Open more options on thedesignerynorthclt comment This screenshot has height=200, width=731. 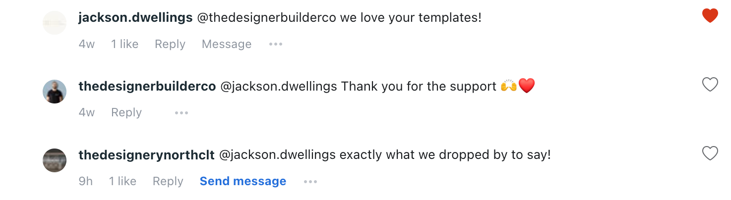point(310,182)
